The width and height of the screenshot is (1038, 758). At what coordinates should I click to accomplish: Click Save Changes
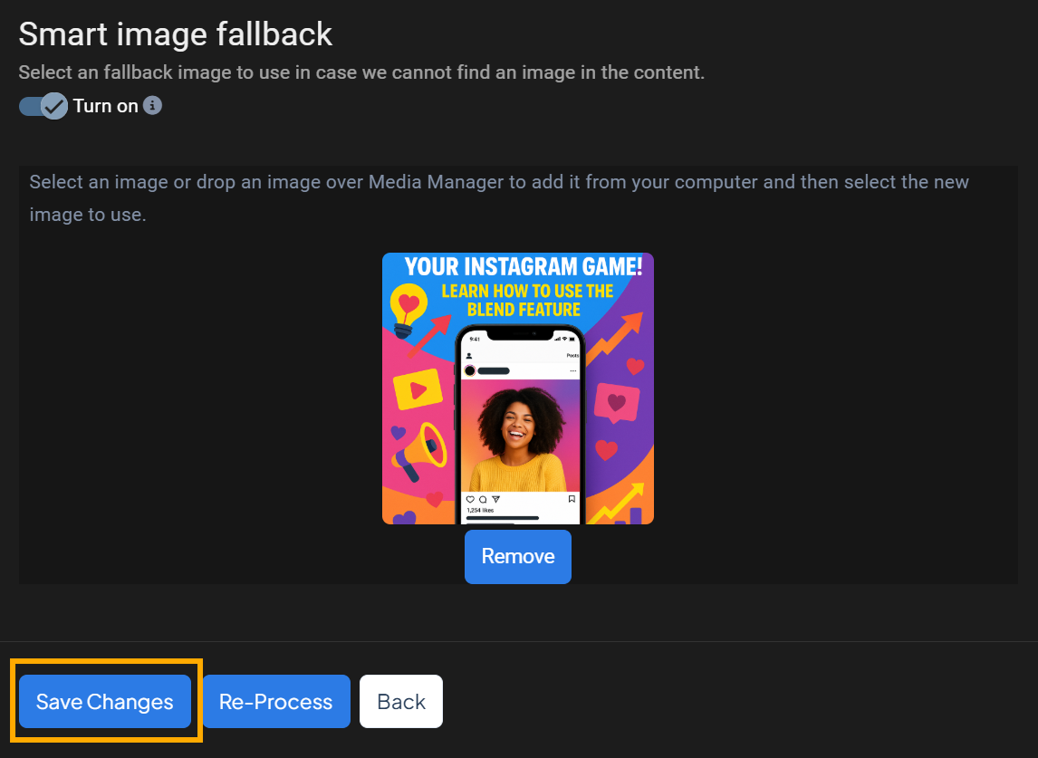(104, 702)
